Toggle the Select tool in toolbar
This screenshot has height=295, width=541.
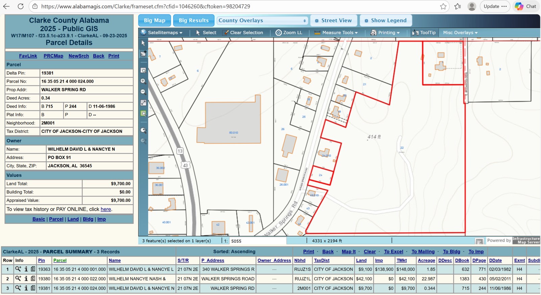click(x=206, y=33)
